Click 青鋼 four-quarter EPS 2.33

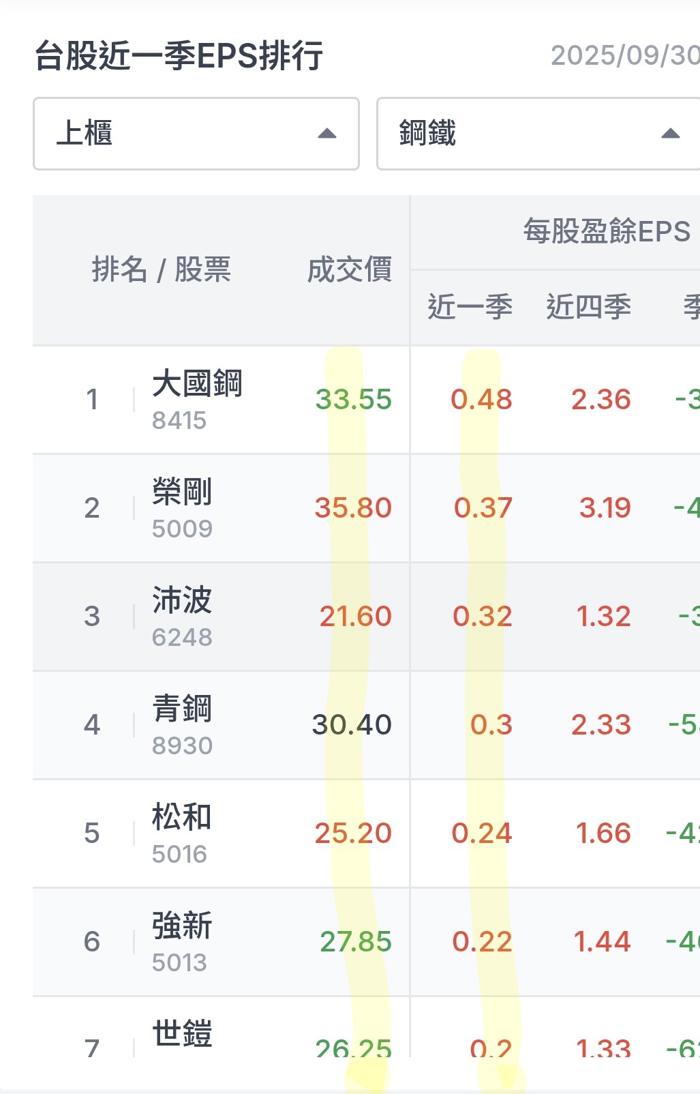pyautogui.click(x=600, y=725)
